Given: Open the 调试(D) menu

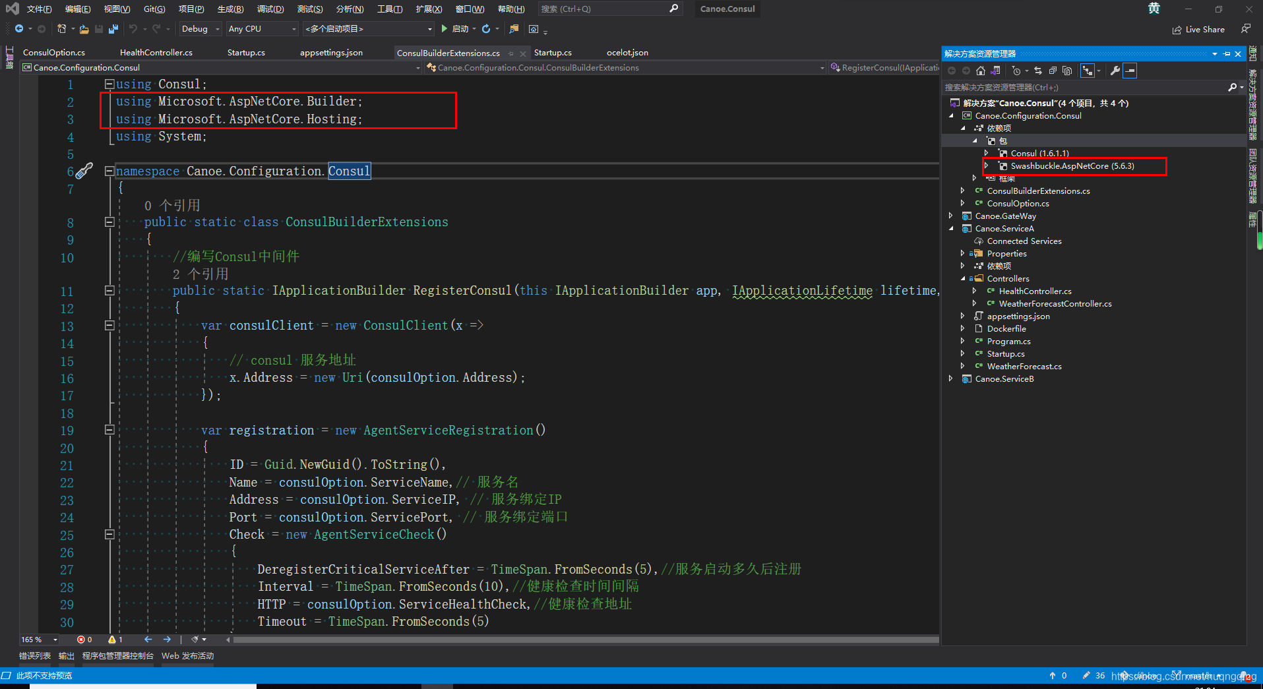Looking at the screenshot, I should 270,9.
